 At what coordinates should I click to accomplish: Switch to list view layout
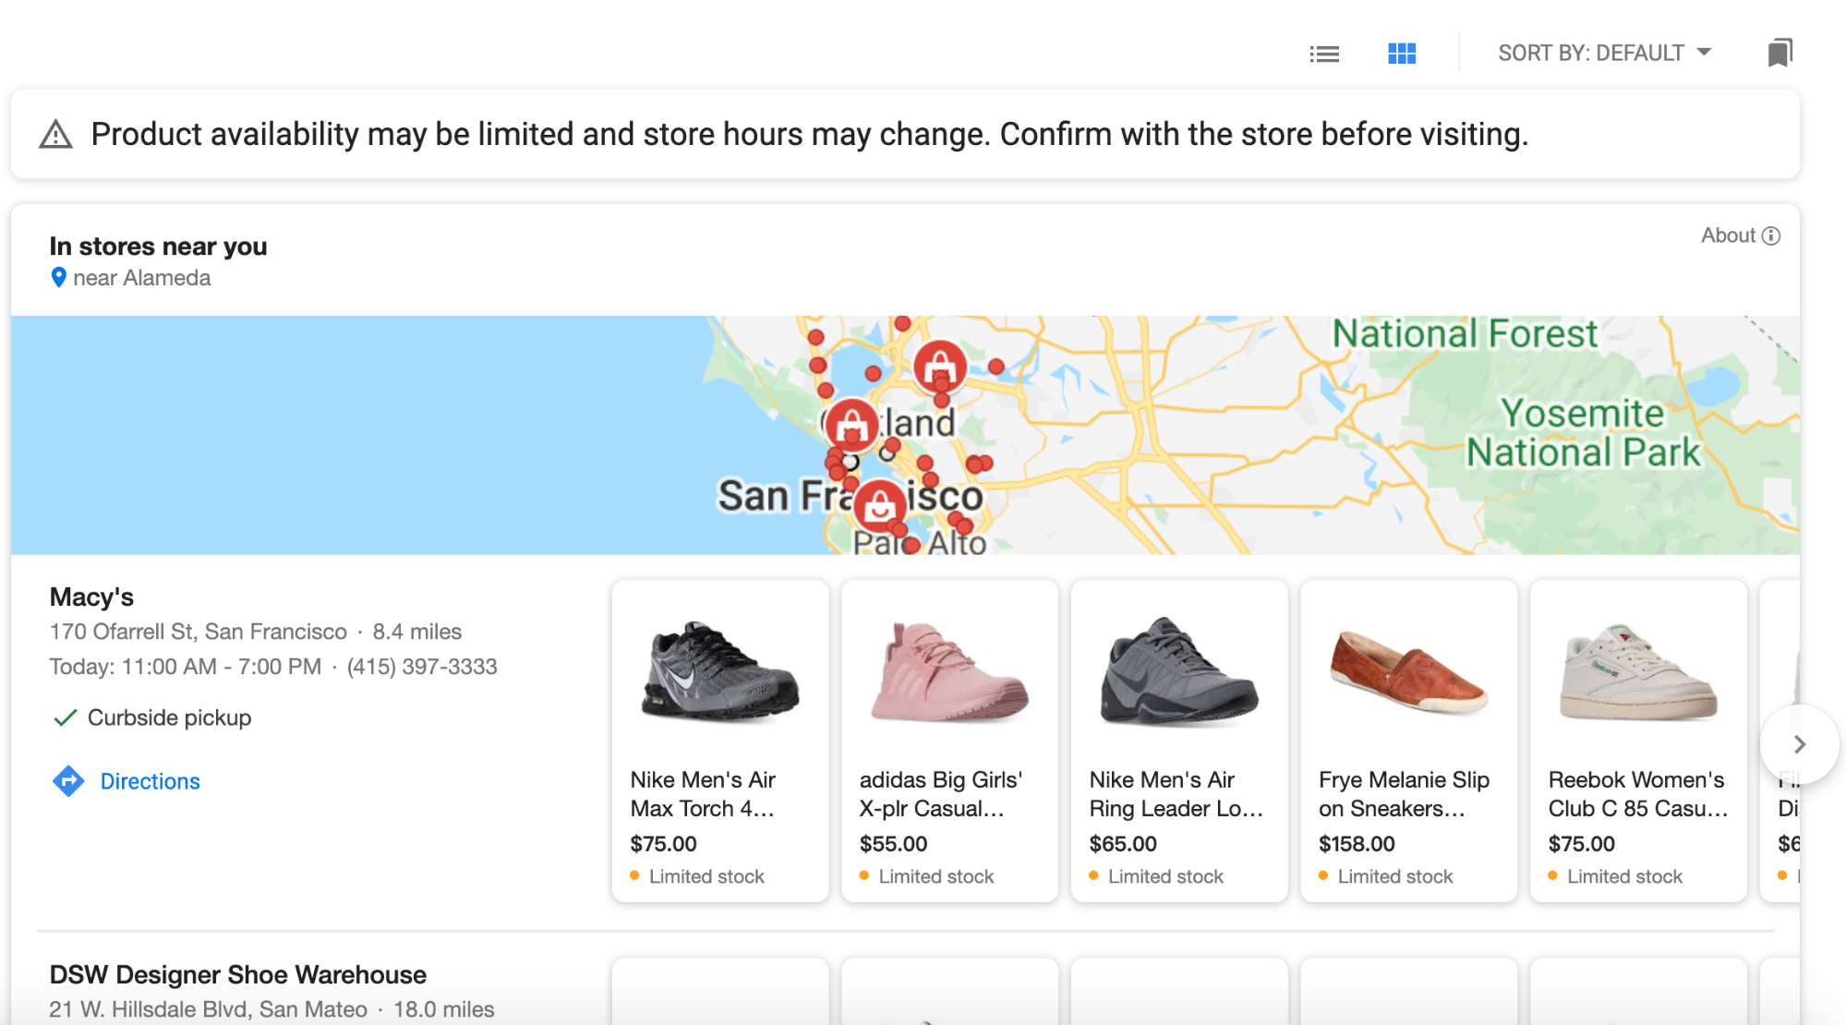(x=1324, y=54)
